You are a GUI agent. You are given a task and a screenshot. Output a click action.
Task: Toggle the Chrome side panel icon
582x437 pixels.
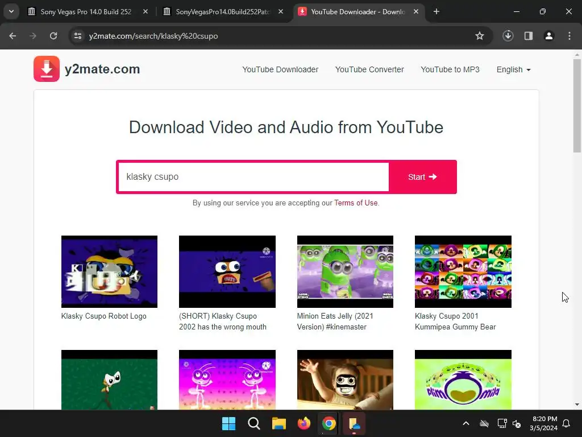(529, 36)
